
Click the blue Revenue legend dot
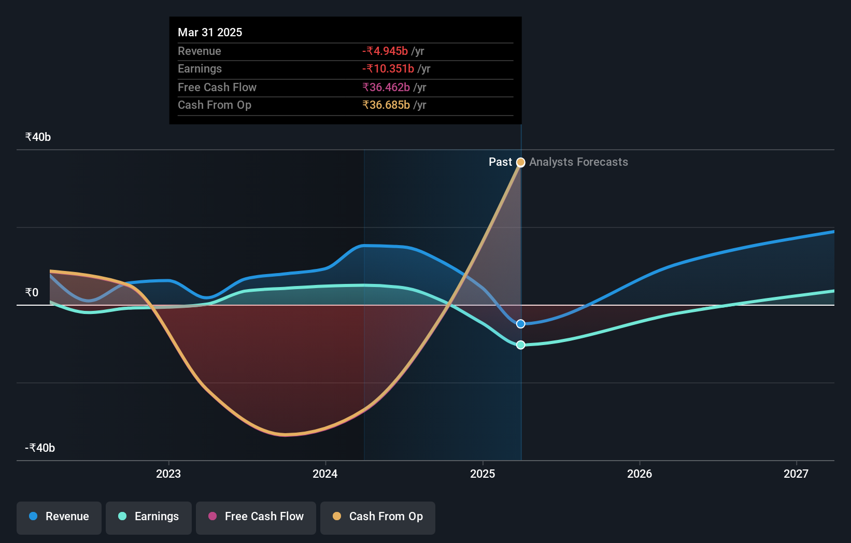click(33, 516)
